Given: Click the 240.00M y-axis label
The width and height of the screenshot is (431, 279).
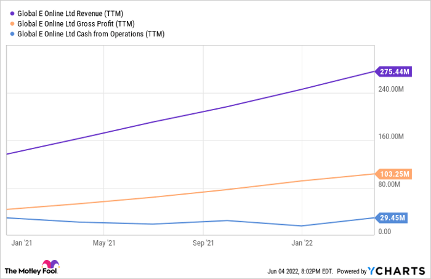Looking at the screenshot, I should [x=391, y=89].
